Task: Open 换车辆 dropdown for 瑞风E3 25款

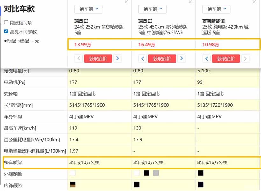Action: 152,9
